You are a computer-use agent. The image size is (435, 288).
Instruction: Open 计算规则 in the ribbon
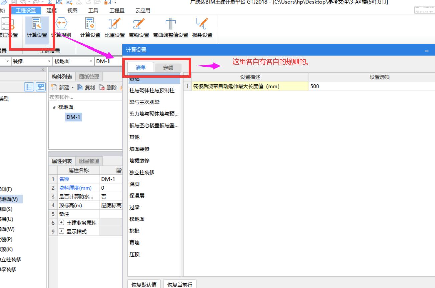click(61, 28)
